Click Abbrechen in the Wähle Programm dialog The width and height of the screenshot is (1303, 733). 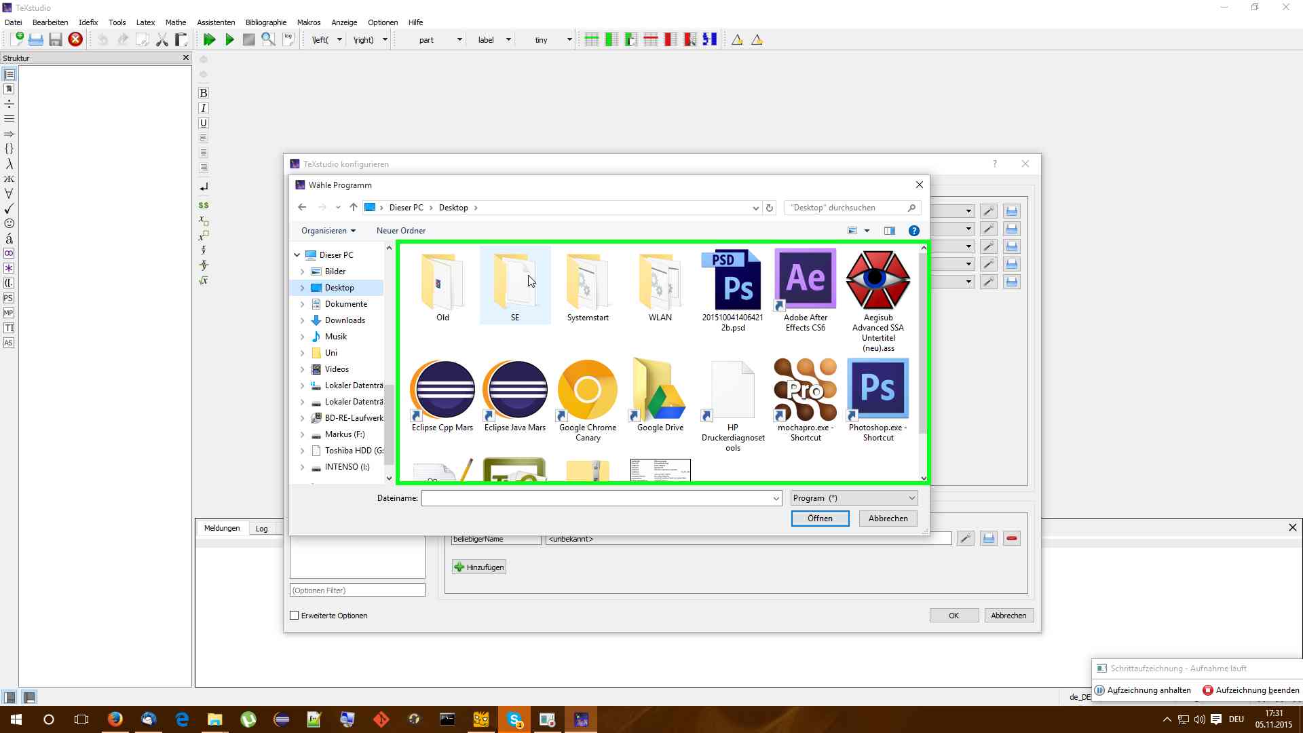tap(888, 519)
